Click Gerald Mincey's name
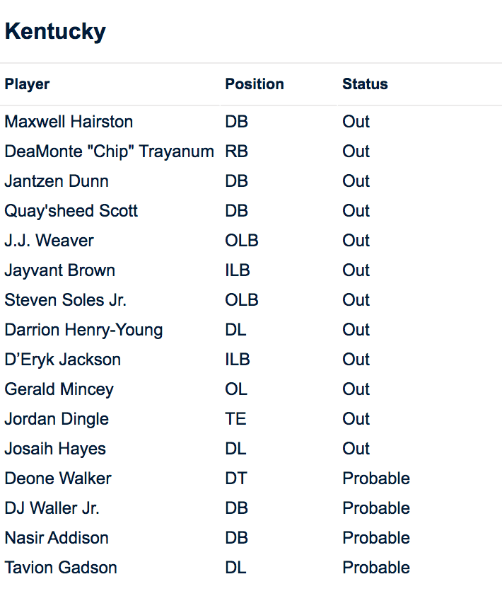 click(59, 389)
